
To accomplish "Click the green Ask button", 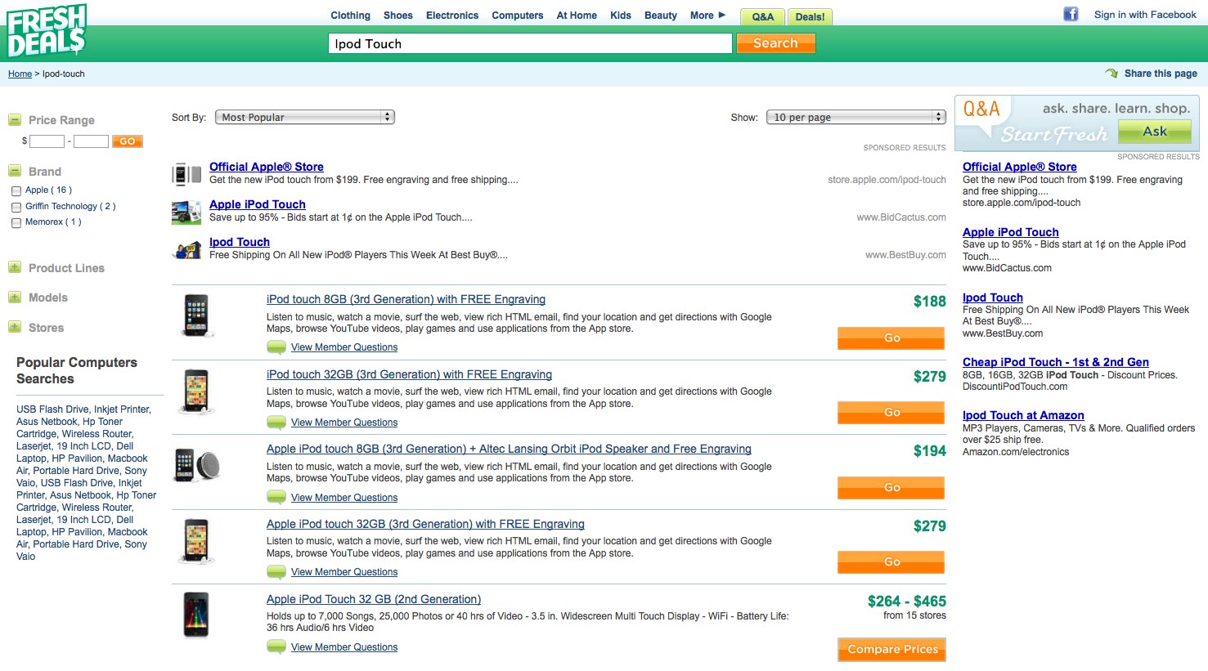I will tap(1155, 132).
